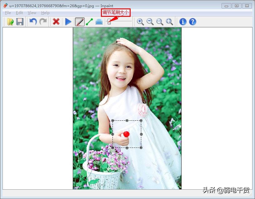Maximize the Inpaint window
The height and width of the screenshot is (199, 255).
(x=237, y=6)
